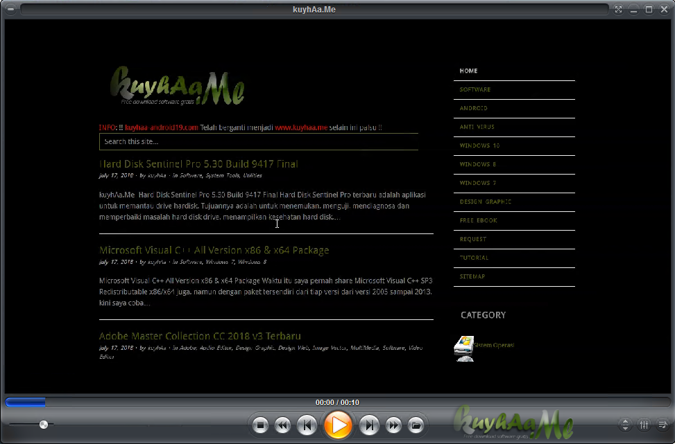Click the 'Utilities' tag under Hard Disk Sentinel
Screen dimensions: 675x444
[253, 175]
